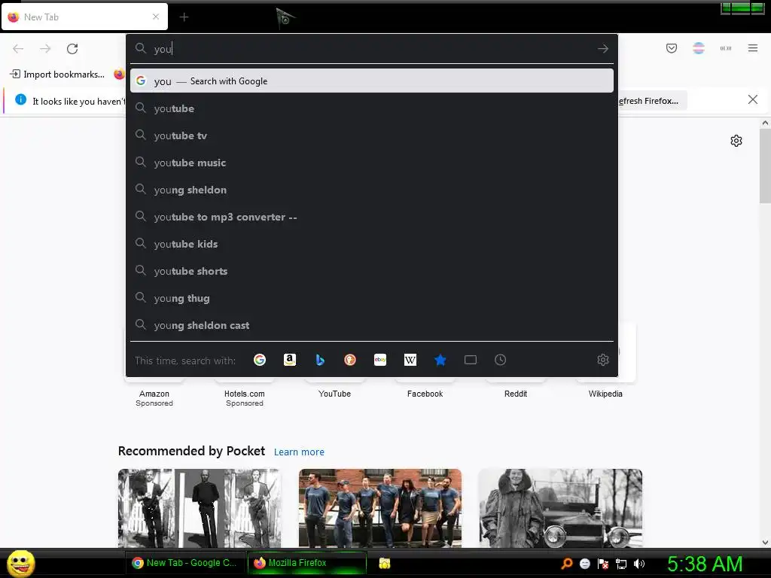771x578 pixels.
Task: Search open tabs via tabs icon
Action: point(471,360)
